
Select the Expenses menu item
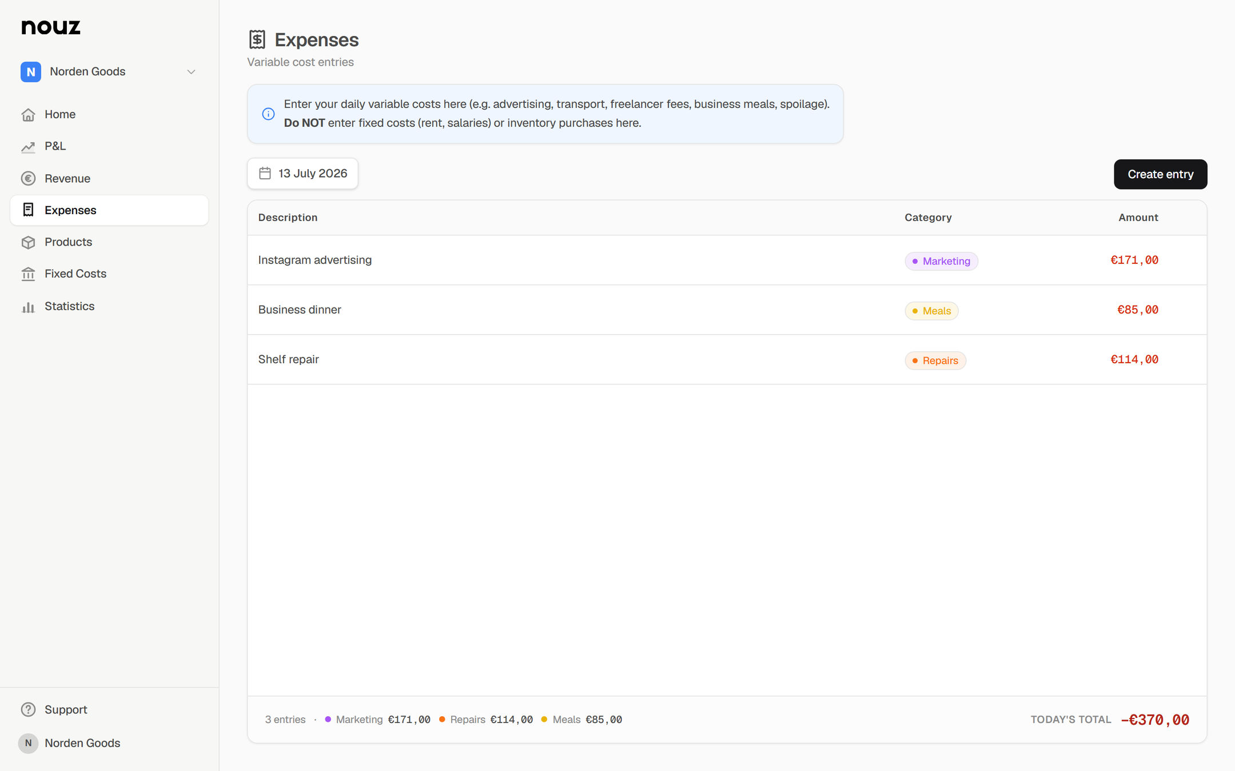(x=109, y=210)
